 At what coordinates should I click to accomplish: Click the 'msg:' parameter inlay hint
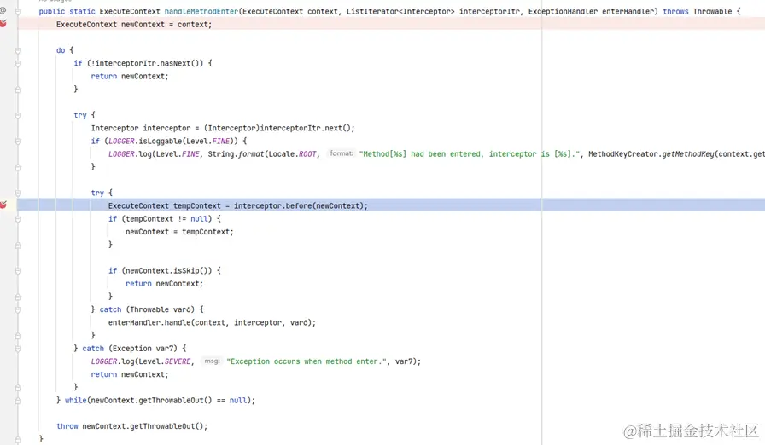coord(212,361)
